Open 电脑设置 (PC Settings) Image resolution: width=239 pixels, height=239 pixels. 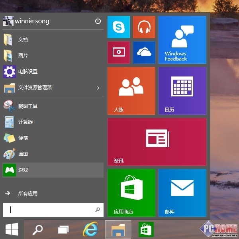coord(28,72)
